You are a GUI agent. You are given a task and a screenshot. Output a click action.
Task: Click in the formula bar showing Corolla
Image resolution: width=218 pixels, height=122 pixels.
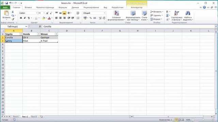click(128, 26)
